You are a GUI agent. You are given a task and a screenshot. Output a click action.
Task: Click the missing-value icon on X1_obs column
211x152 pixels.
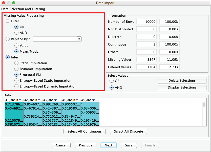coord(17,100)
